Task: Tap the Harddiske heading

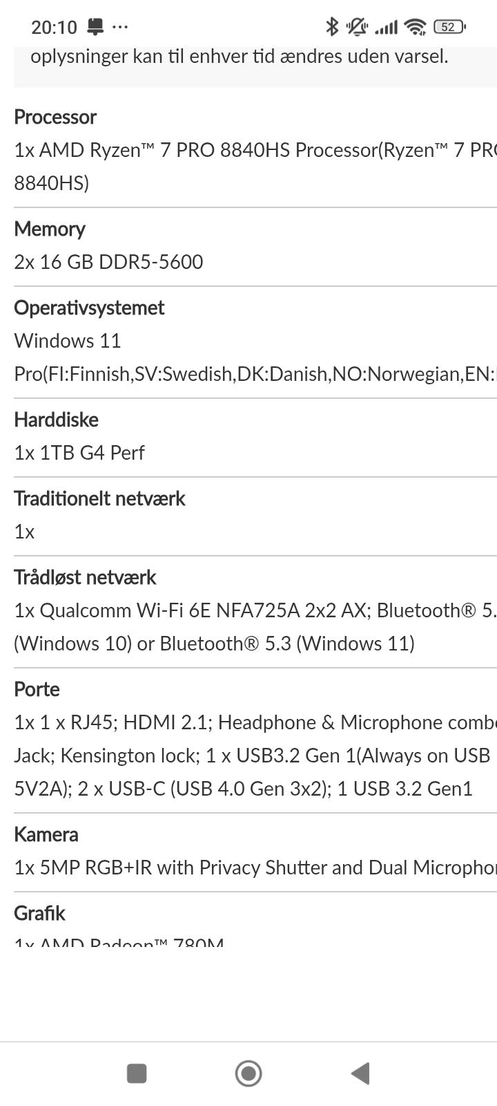Action: tap(56, 420)
